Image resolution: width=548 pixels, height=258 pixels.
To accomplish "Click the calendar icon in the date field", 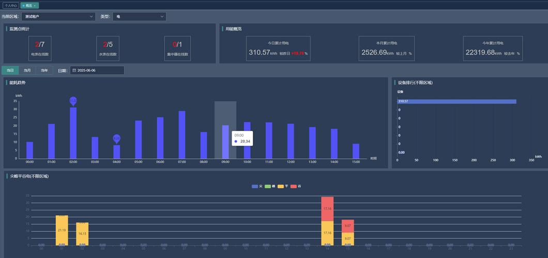I will tap(74, 70).
